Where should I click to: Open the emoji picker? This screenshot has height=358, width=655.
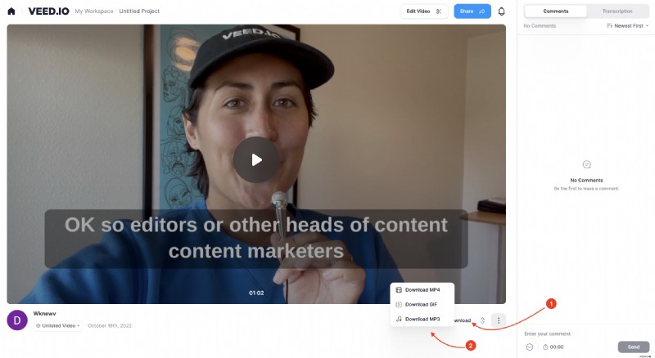point(530,347)
